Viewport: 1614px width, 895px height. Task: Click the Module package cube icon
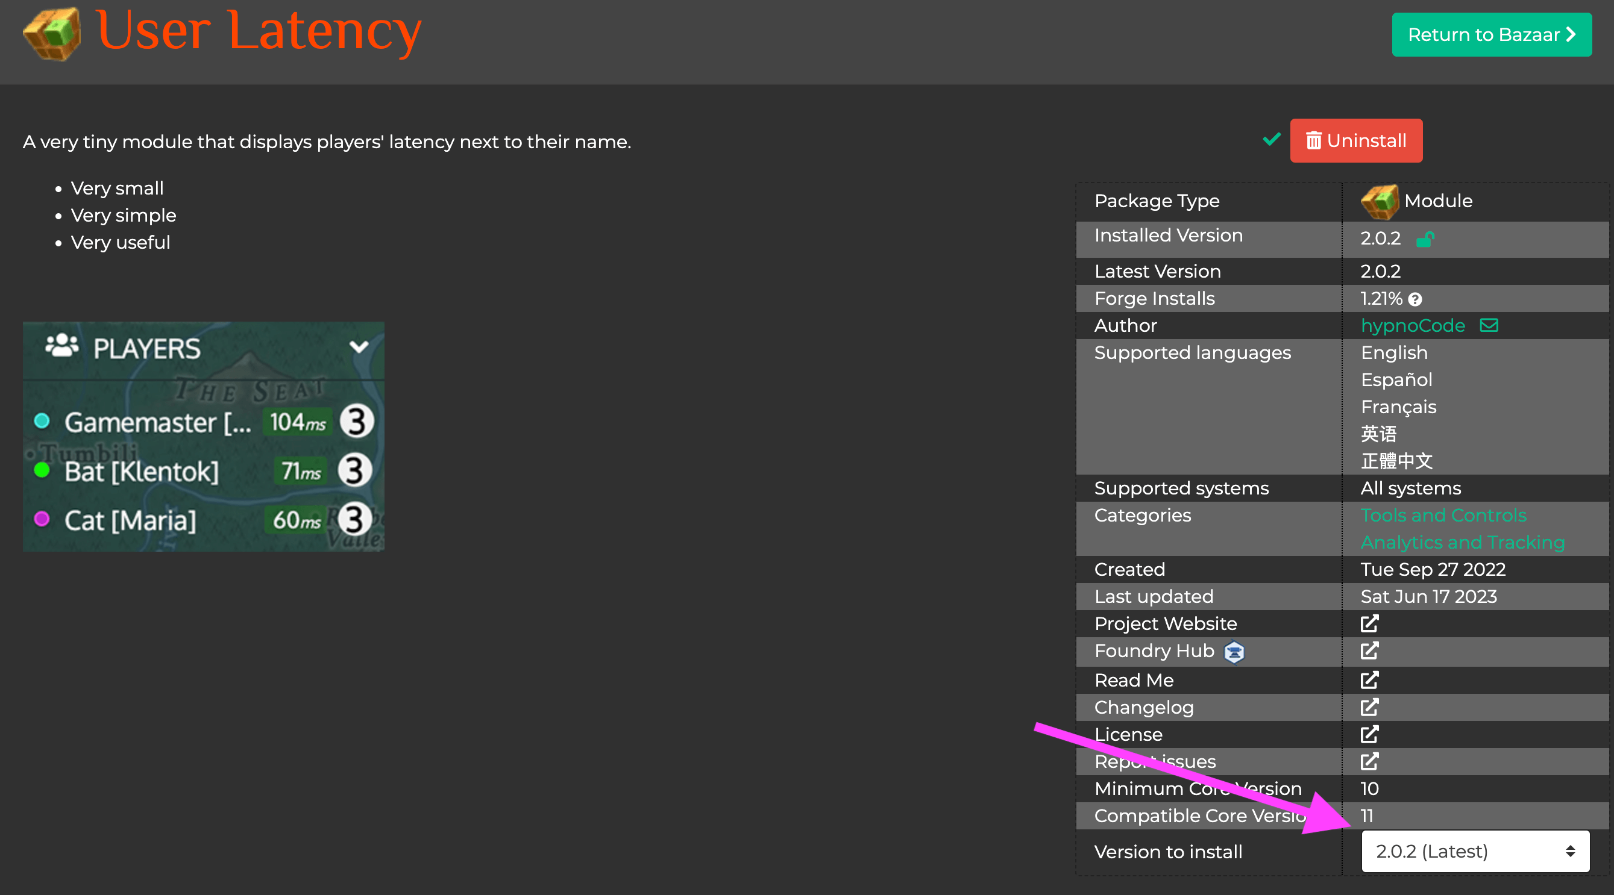point(1381,201)
